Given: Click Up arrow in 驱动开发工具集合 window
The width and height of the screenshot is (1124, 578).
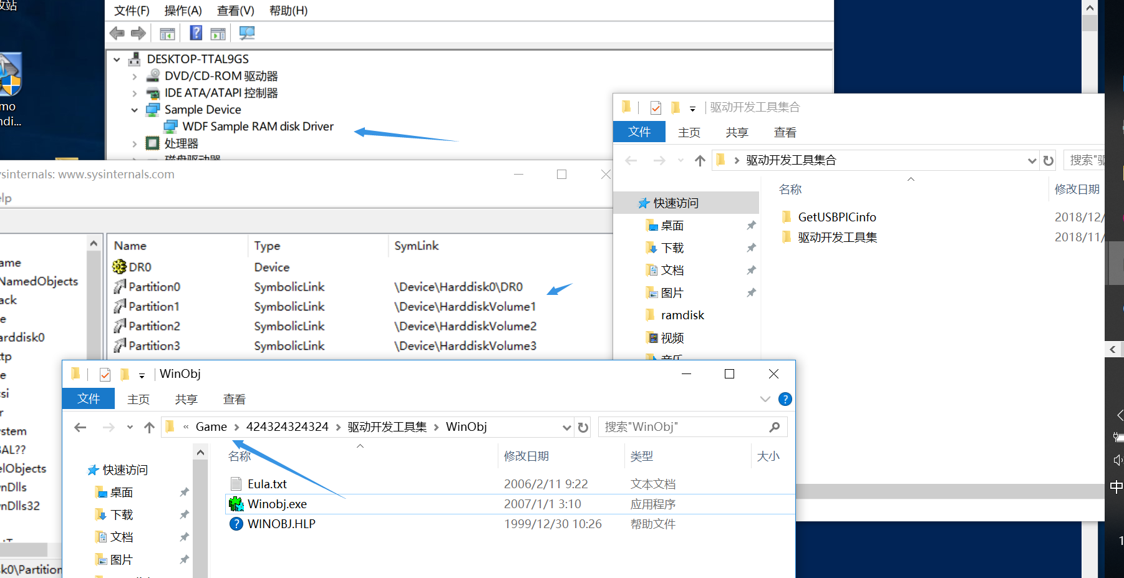Looking at the screenshot, I should [700, 161].
